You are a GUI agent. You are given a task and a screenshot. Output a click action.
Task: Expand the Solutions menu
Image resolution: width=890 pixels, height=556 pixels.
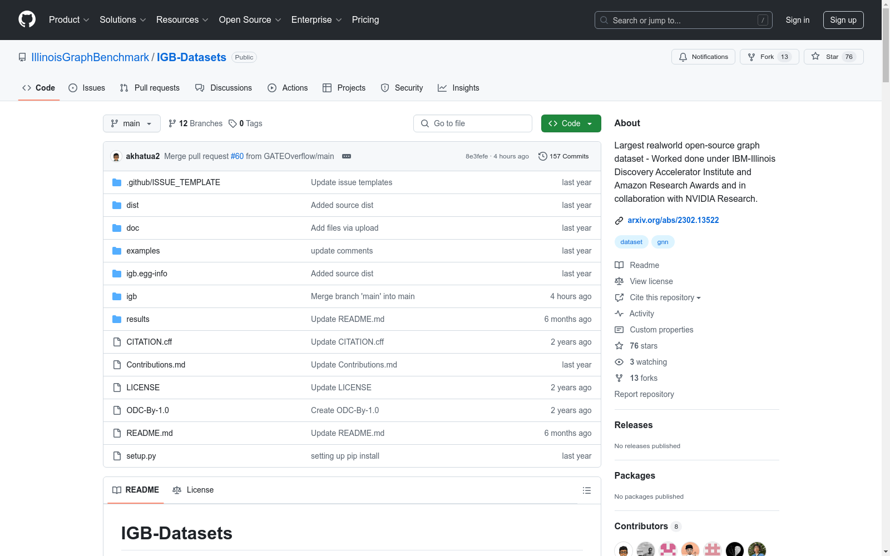tap(123, 20)
